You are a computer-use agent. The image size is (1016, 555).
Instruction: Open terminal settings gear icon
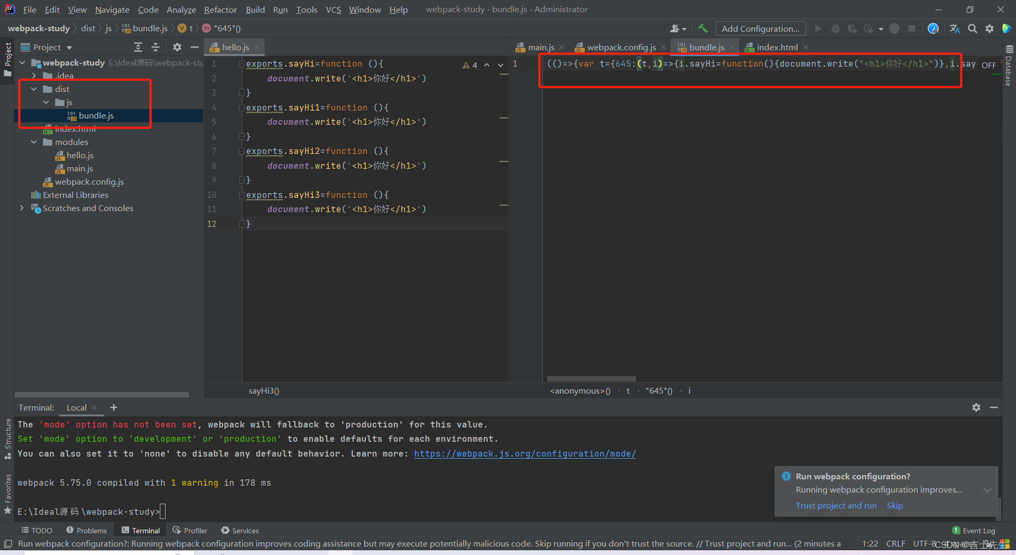976,407
